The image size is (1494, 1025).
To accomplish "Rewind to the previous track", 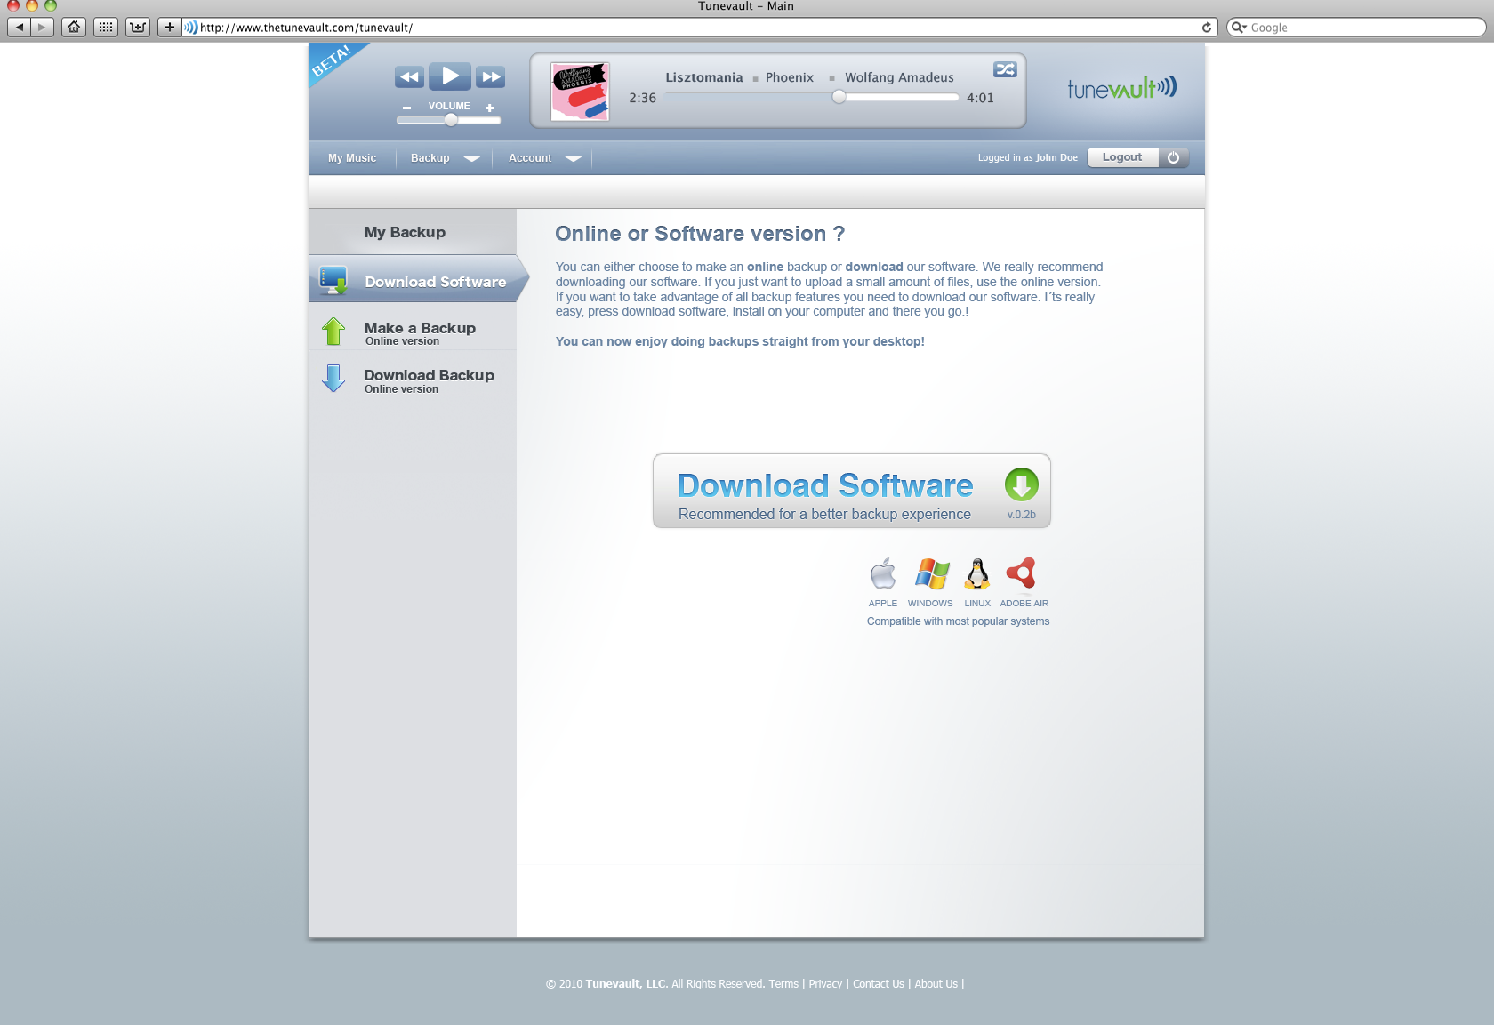I will click(x=409, y=76).
